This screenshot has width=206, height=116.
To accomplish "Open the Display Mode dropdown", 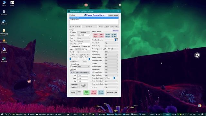I will click(x=84, y=41).
